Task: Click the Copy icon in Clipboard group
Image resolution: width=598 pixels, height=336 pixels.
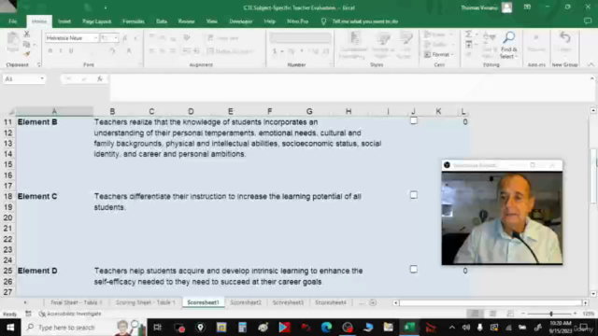Action: 26,44
